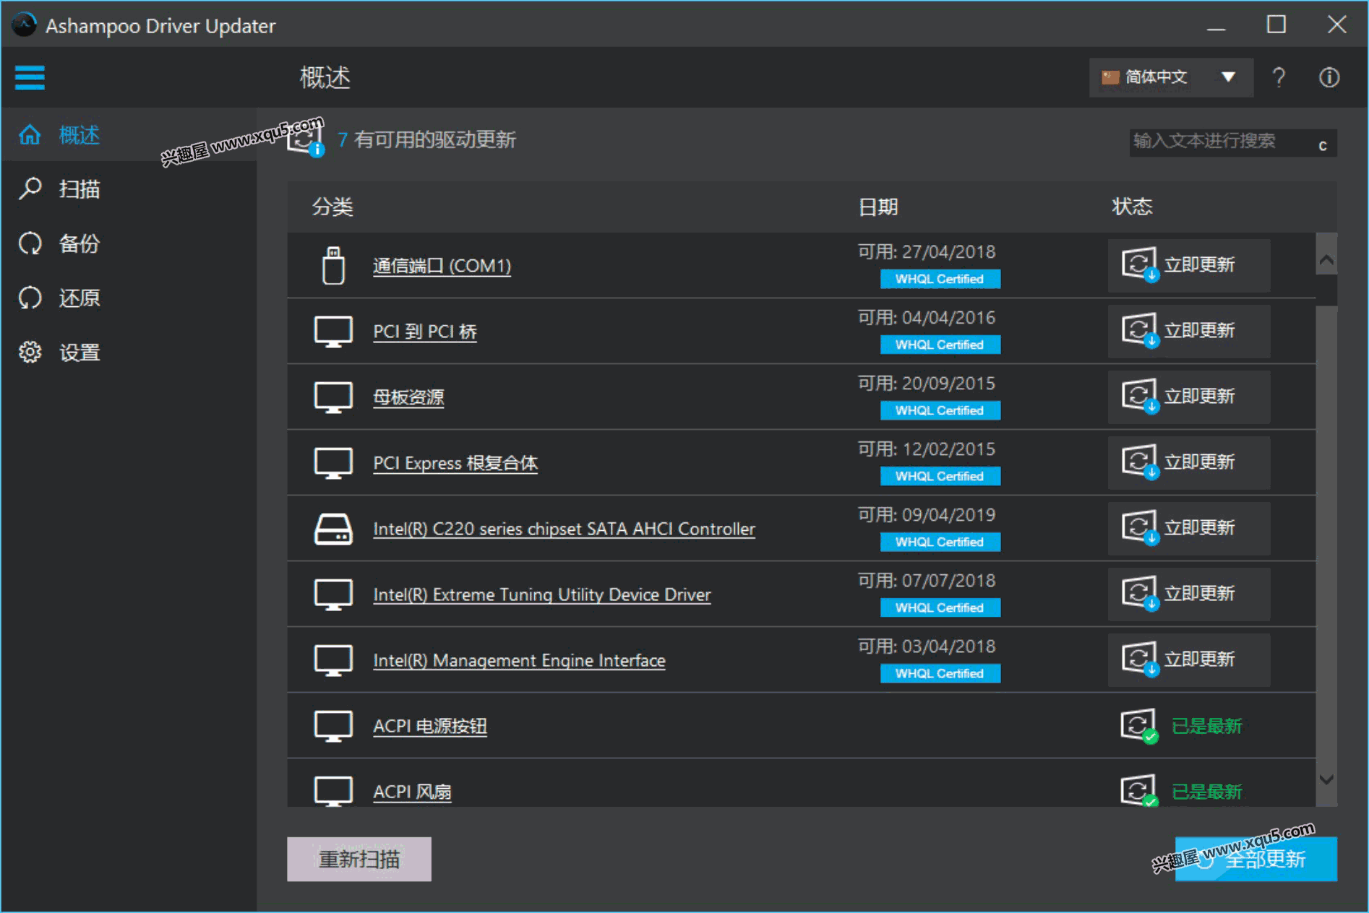Click 立即更新 for 通信端口 (COM1)
The height and width of the screenshot is (913, 1369).
click(x=1189, y=265)
